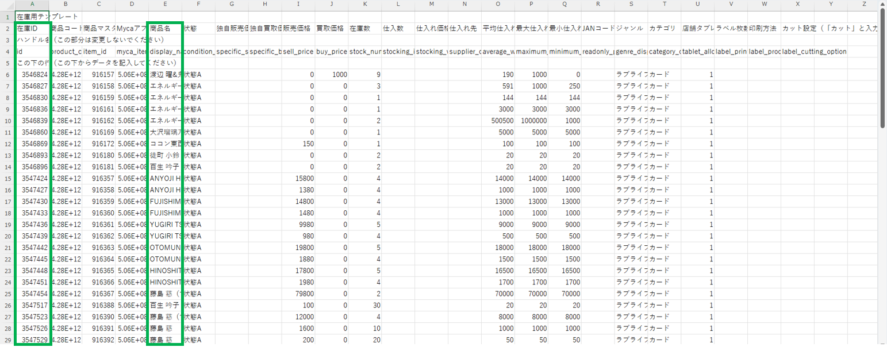This screenshot has height=347, width=887.
Task: Click the 'ハンドル名' cell in row 3
Action: tap(32, 40)
